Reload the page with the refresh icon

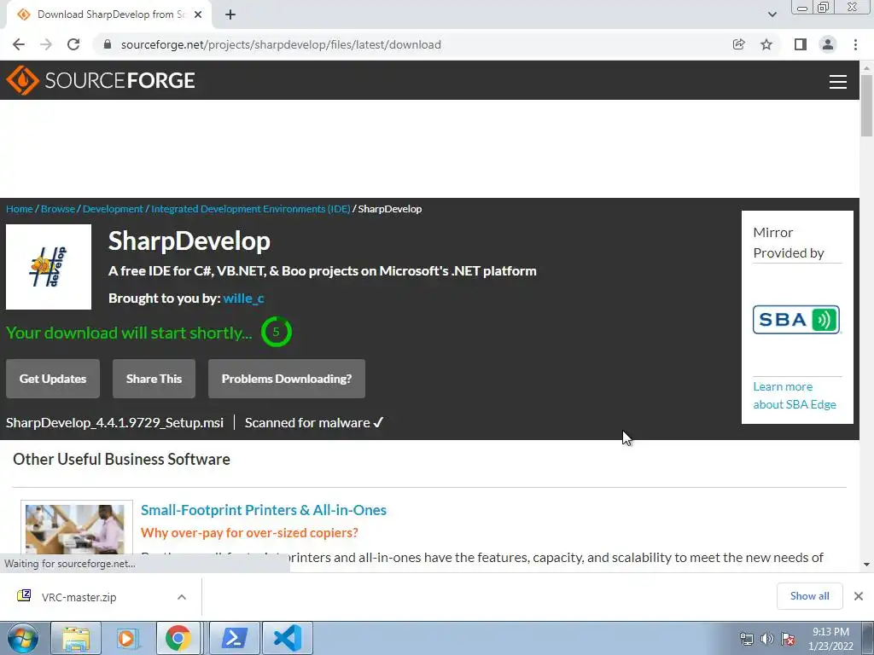pyautogui.click(x=73, y=44)
